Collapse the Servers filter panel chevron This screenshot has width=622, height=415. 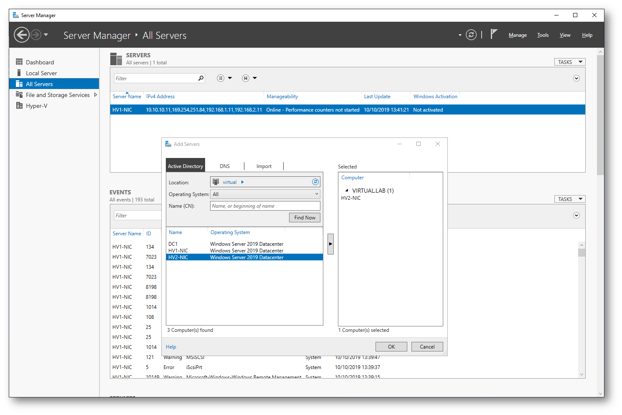pos(576,78)
